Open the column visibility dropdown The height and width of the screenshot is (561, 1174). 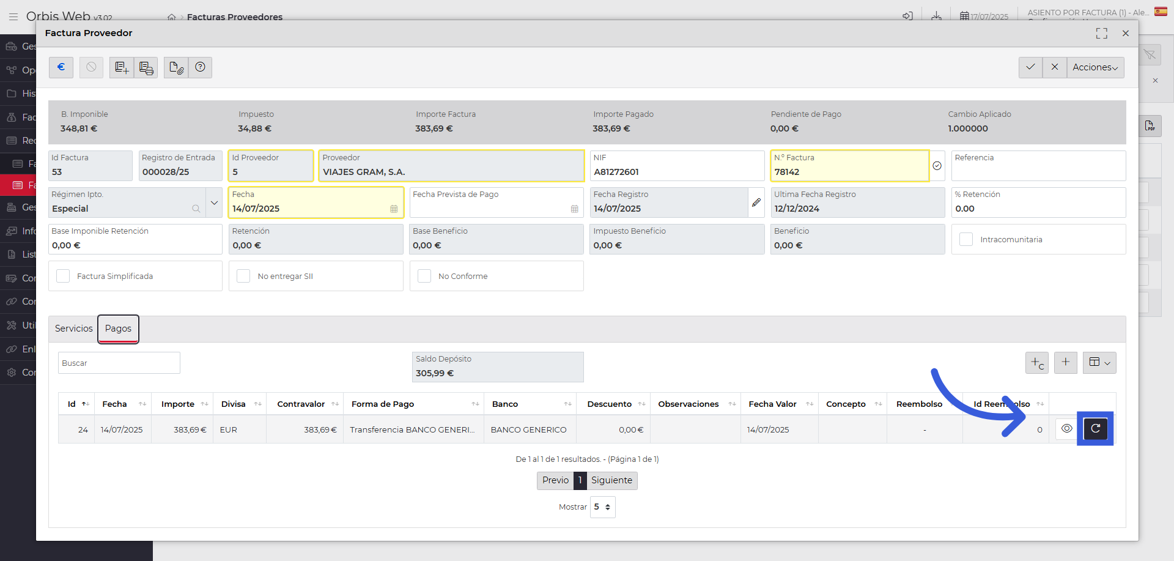tap(1099, 362)
